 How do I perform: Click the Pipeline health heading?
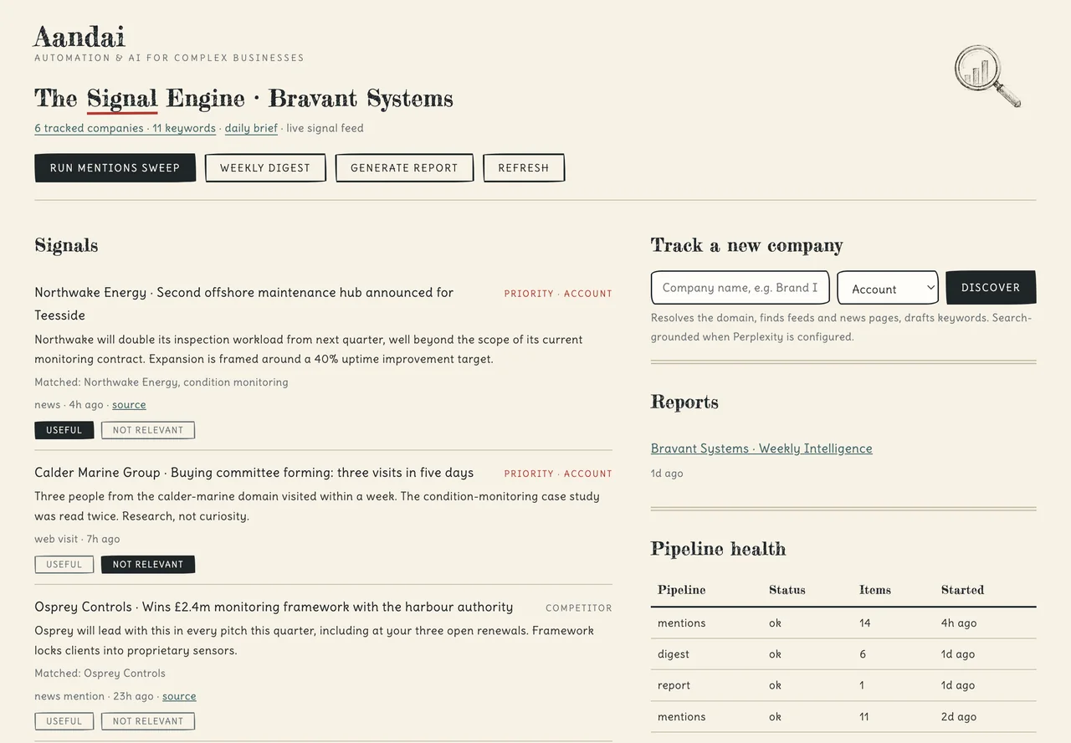(719, 549)
